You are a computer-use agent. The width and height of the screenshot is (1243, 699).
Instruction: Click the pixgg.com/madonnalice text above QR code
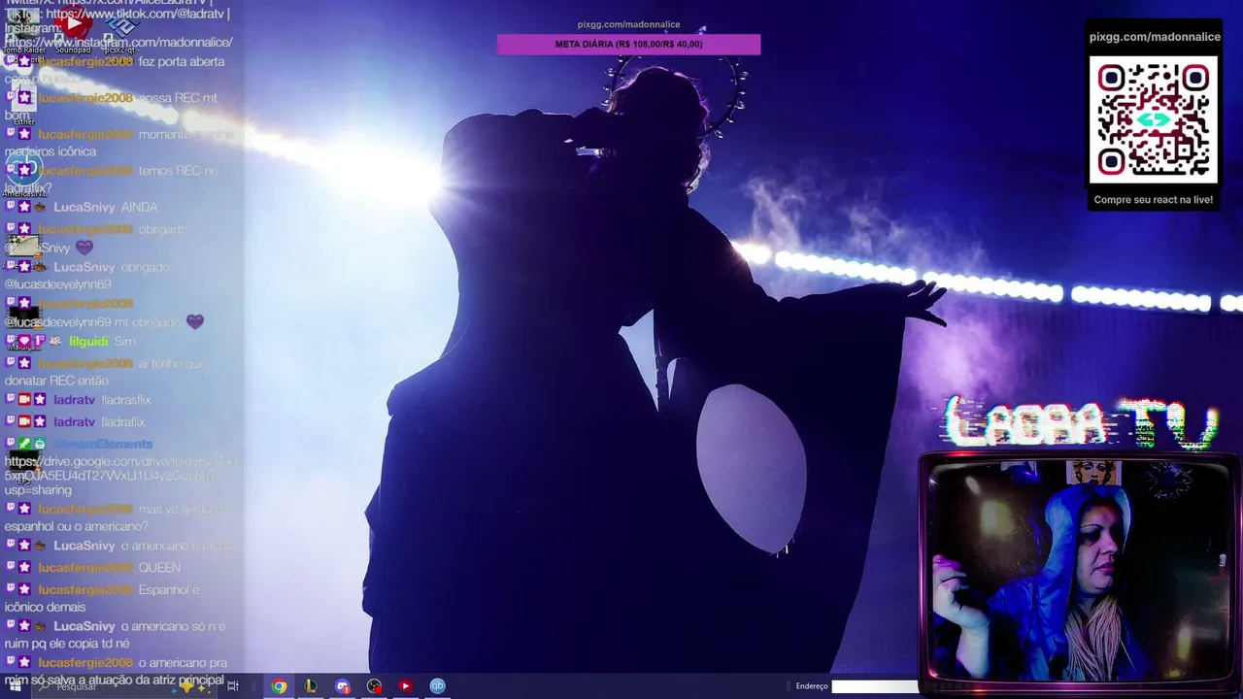pos(1155,37)
